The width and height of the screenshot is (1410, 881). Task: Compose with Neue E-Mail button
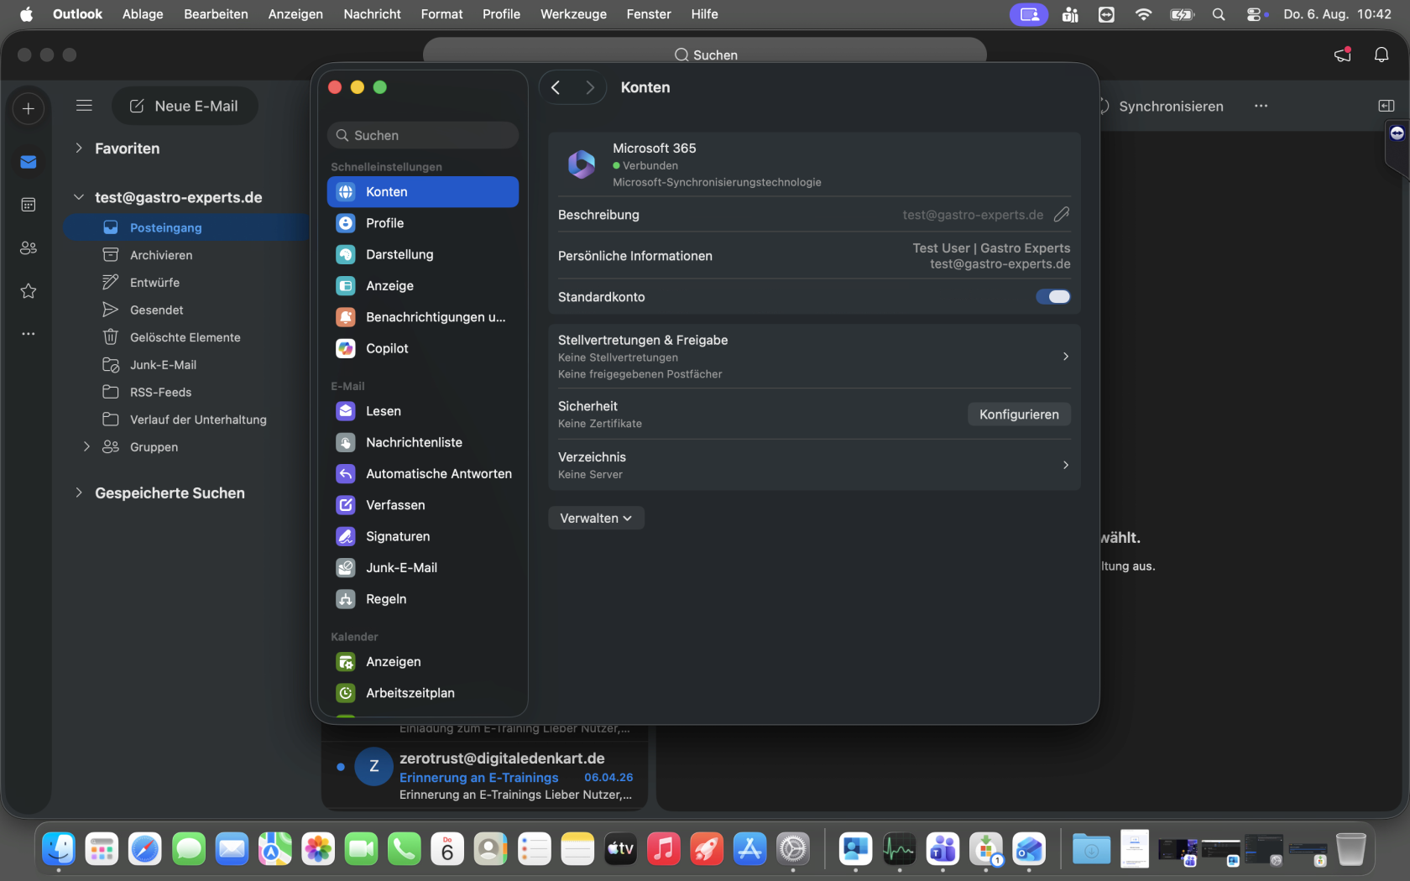tap(185, 106)
